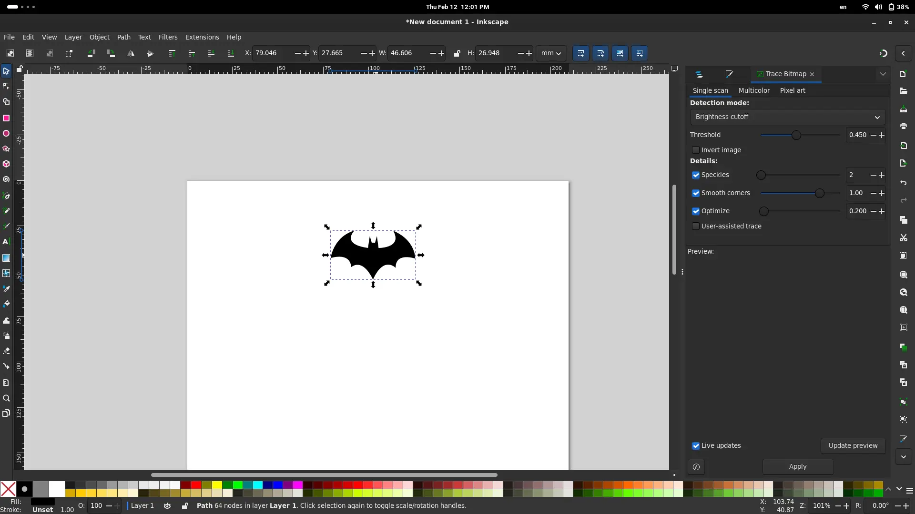Screen dimensions: 915x514
Task: Open the Filters menu
Action: (x=168, y=37)
